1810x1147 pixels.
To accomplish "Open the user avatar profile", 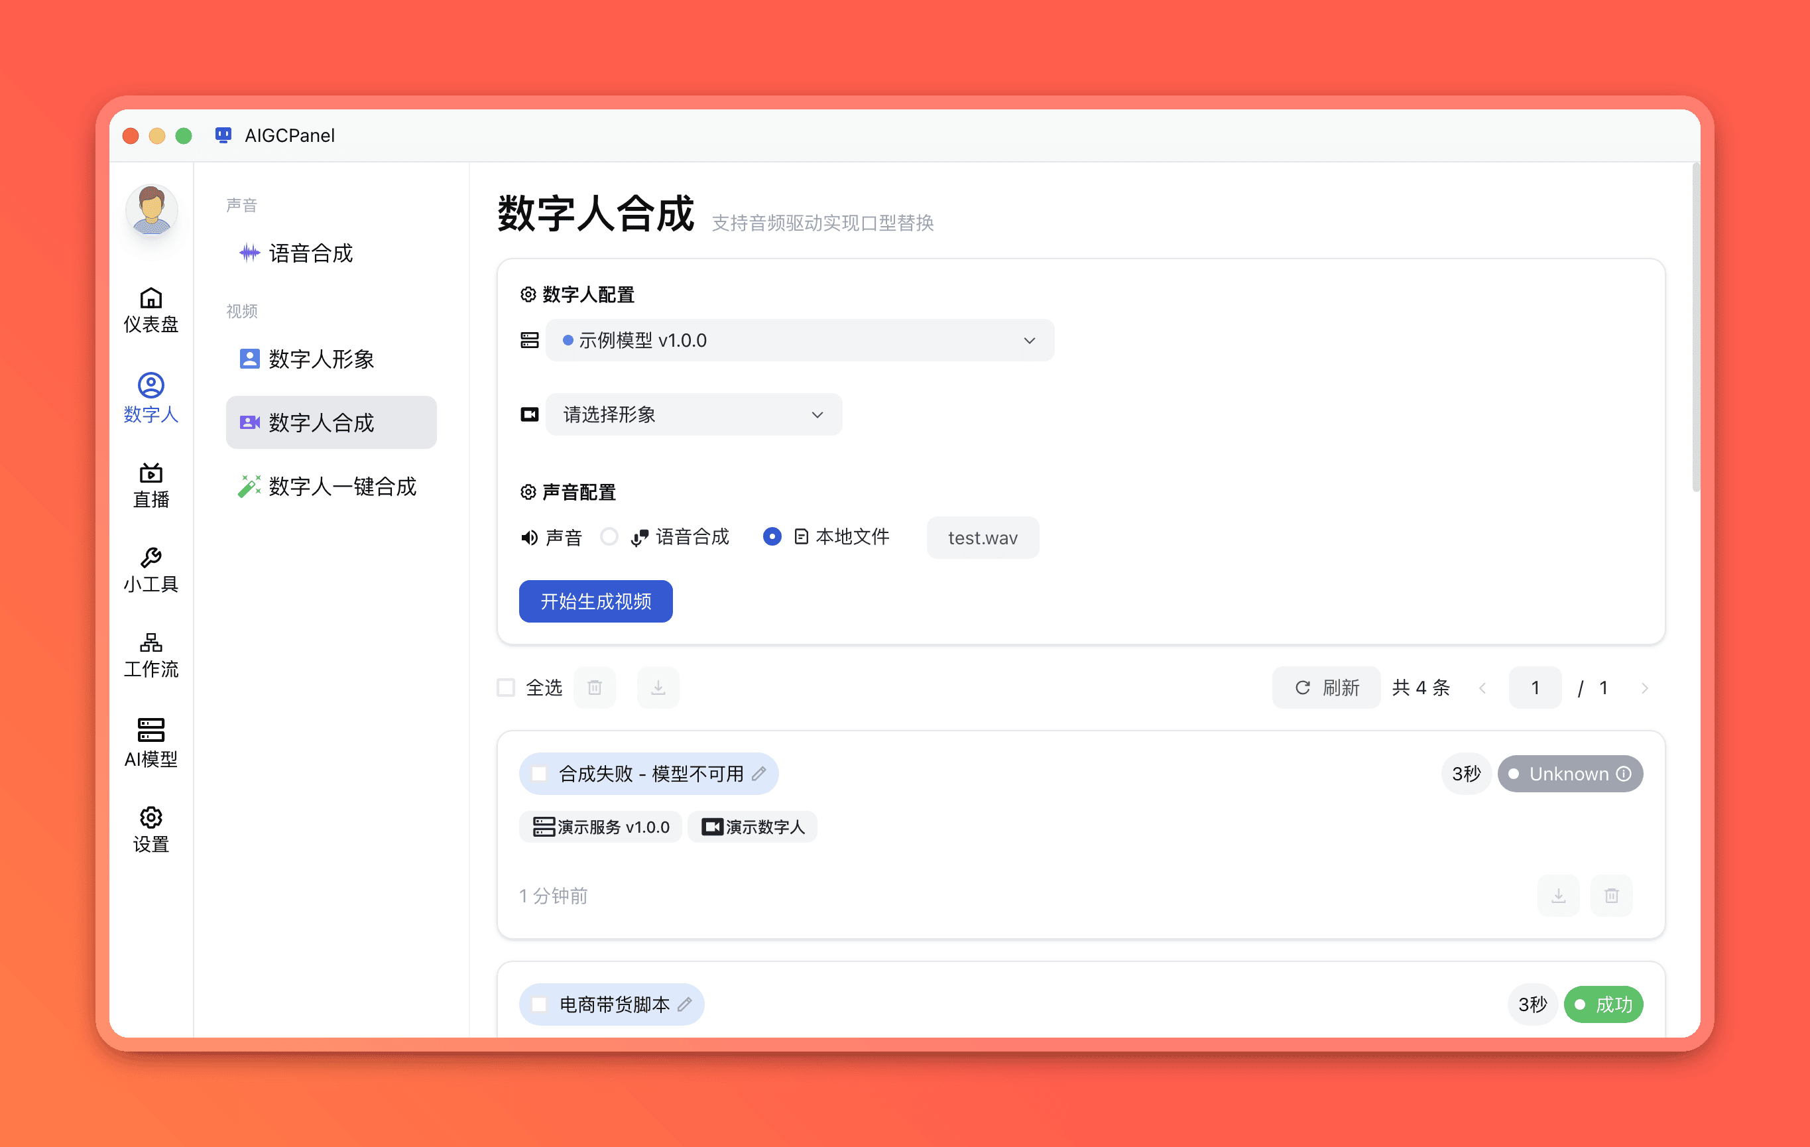I will (151, 210).
